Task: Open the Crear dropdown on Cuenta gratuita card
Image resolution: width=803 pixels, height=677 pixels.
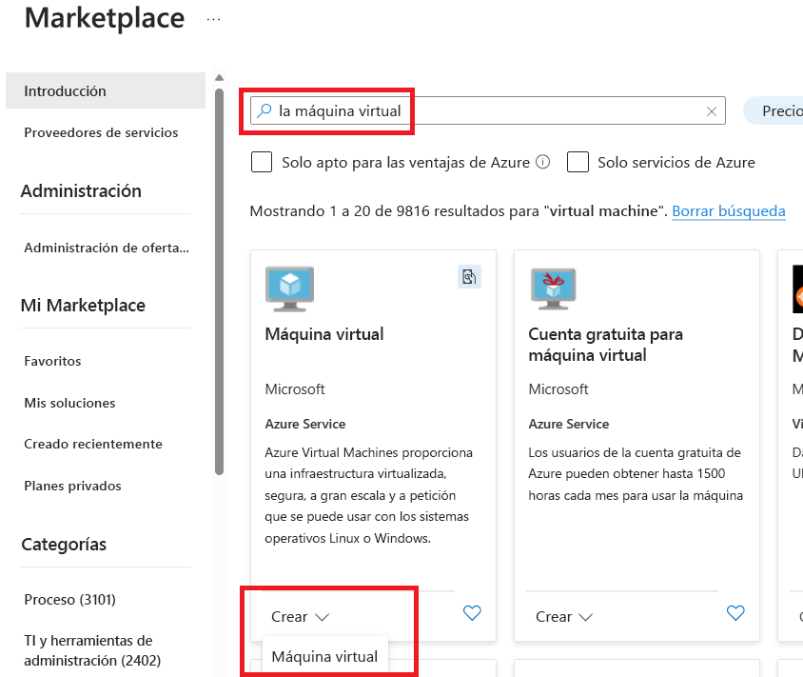Action: [563, 616]
